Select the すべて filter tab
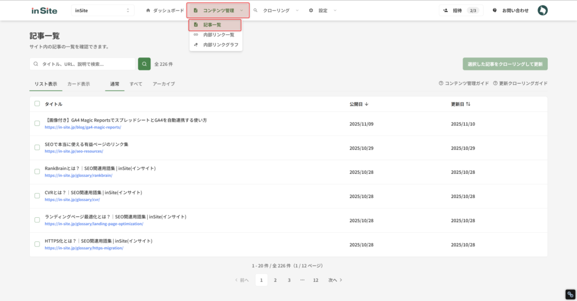 point(136,84)
